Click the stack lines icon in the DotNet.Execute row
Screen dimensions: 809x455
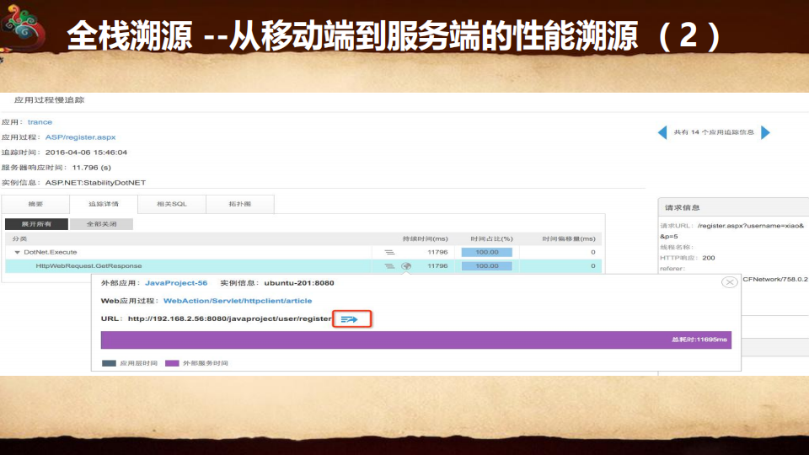tap(389, 252)
